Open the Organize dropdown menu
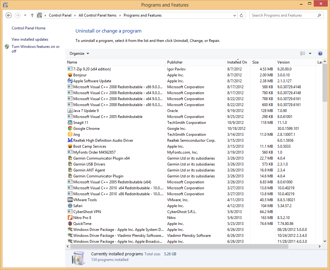 [x=79, y=53]
